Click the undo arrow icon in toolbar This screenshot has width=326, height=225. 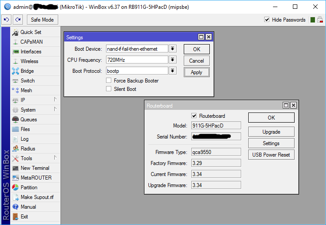7,20
